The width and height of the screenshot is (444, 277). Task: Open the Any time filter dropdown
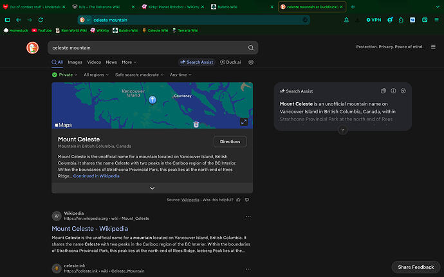[x=181, y=75]
